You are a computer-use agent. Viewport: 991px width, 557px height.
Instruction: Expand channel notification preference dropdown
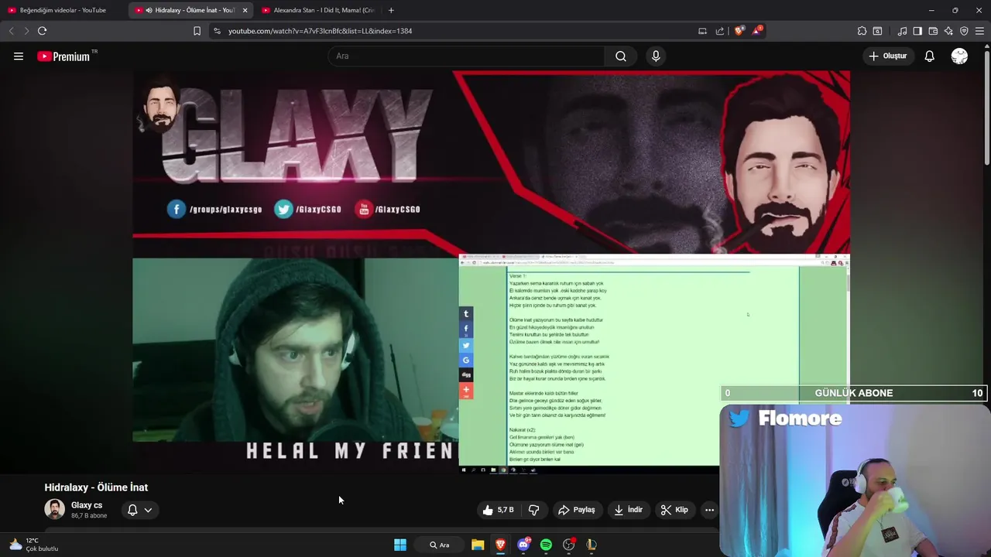coord(140,510)
